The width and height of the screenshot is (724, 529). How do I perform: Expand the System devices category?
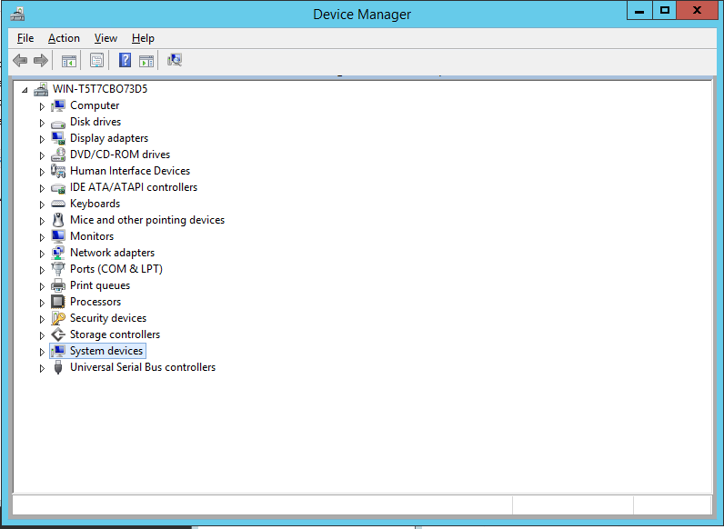click(x=42, y=352)
